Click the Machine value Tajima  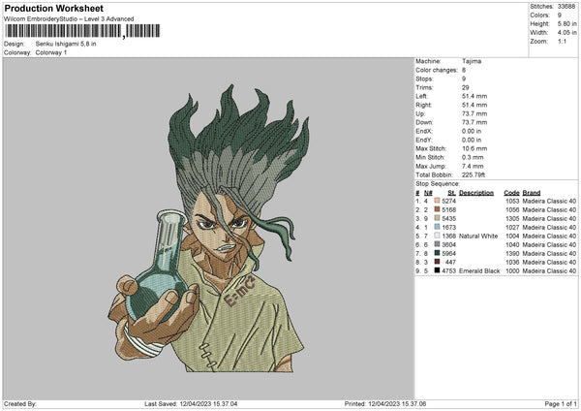point(472,61)
